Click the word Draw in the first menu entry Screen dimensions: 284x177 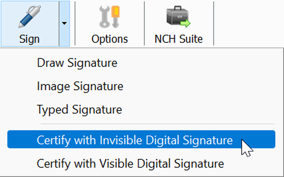(x=50, y=63)
